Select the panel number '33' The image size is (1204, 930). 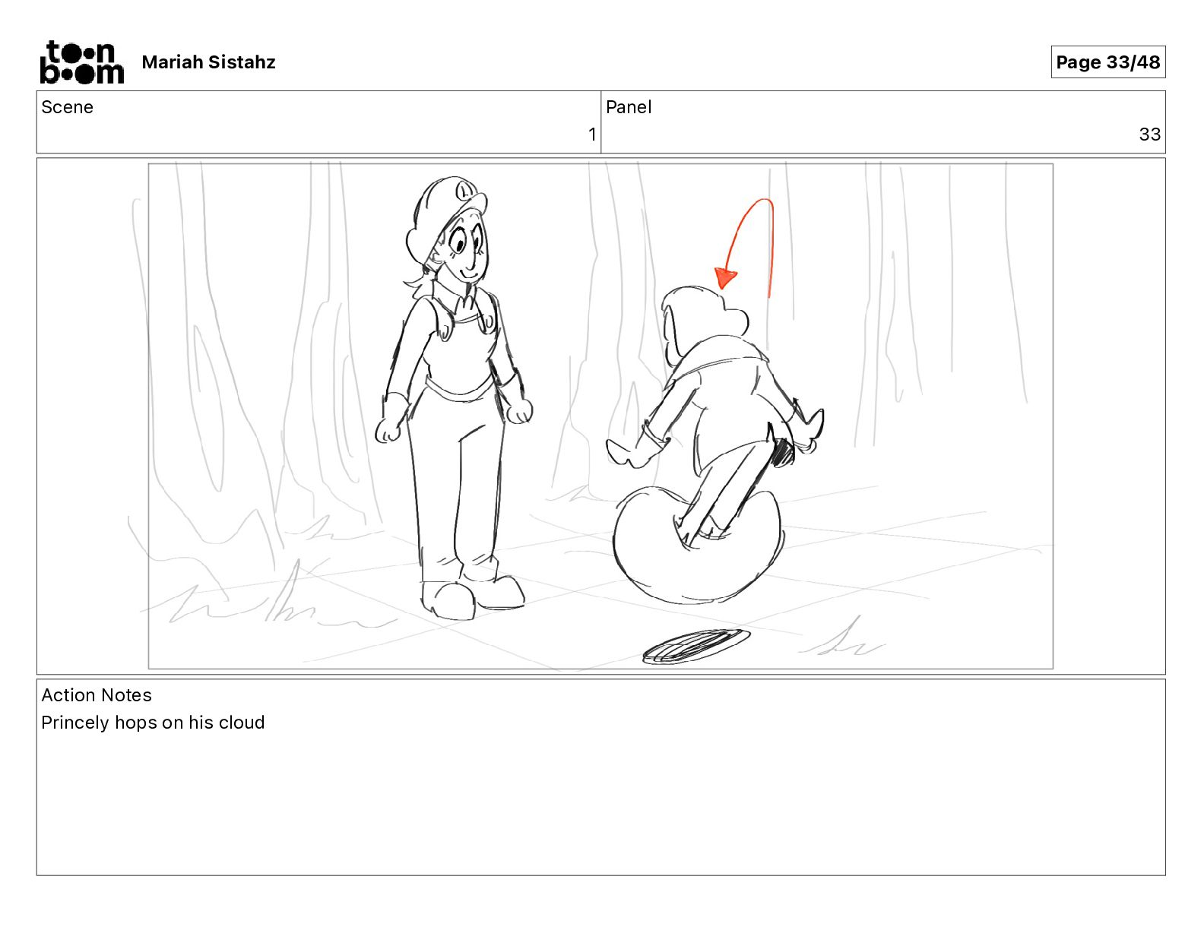1149,134
